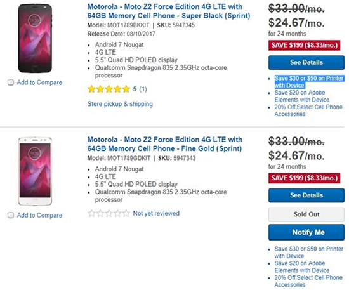The image size is (349, 290).
Task: Click the Notify Me button
Action: pyautogui.click(x=306, y=232)
